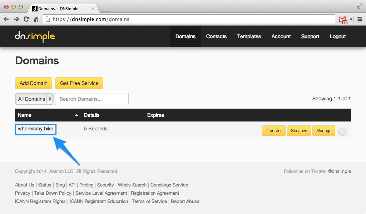Viewport: 366px width, 214px height.
Task: Open the Blog footer link
Action: click(60, 185)
